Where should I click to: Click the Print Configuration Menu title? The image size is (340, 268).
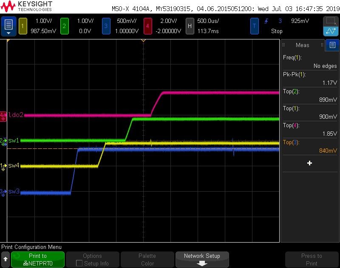pyautogui.click(x=31, y=247)
